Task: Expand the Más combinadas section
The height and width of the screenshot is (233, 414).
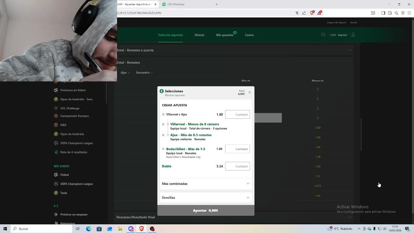Action: pyautogui.click(x=206, y=183)
